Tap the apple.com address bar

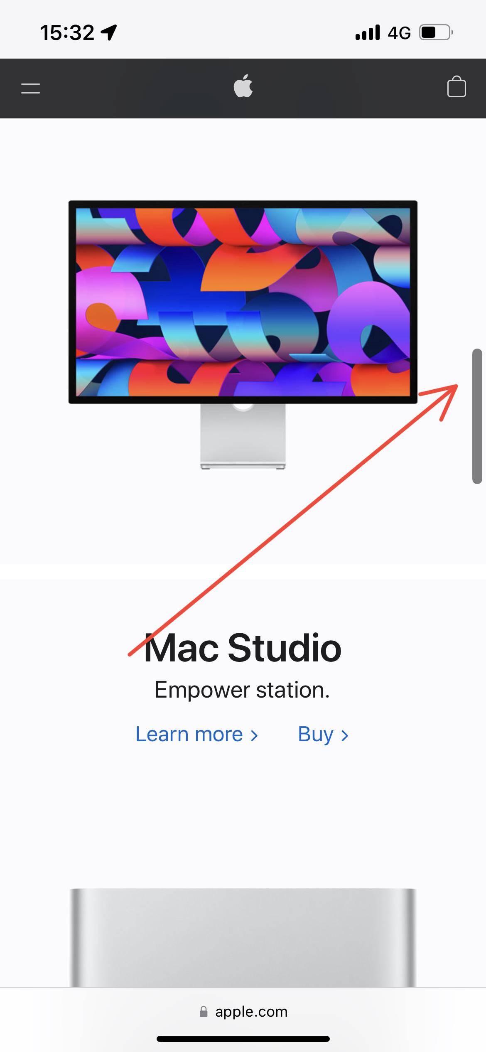(243, 1011)
